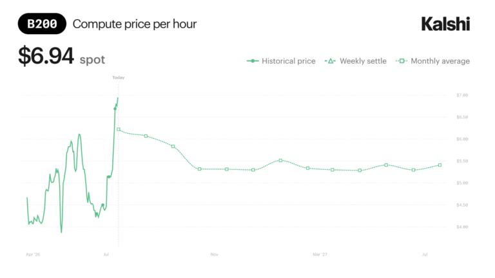Screen dimensions: 495x278
Task: Click the Monthly average square marker icon
Action: click(x=402, y=61)
